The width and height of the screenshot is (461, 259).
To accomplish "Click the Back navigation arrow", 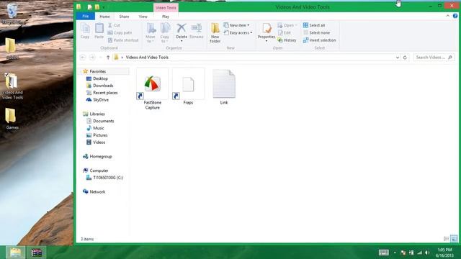I will pos(83,58).
